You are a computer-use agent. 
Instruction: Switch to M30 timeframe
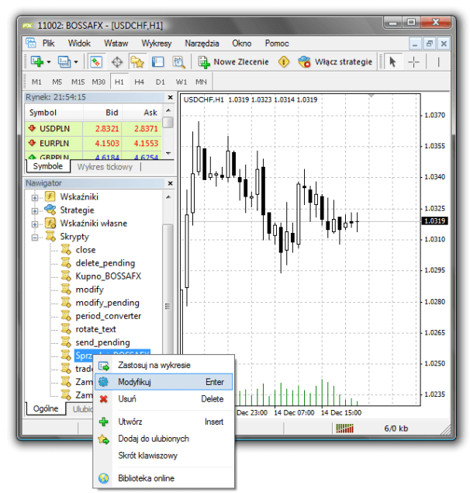point(98,82)
